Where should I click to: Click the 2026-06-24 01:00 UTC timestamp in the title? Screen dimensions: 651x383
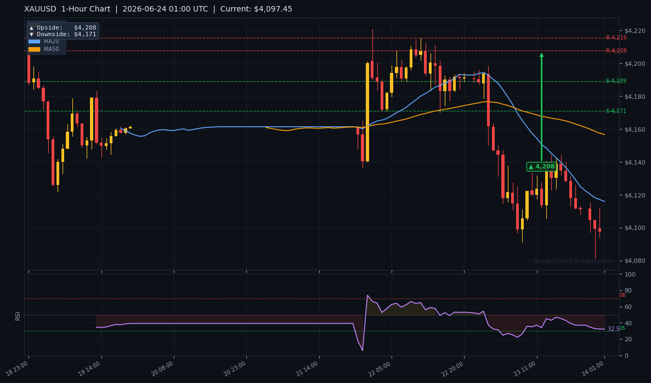[x=165, y=9]
